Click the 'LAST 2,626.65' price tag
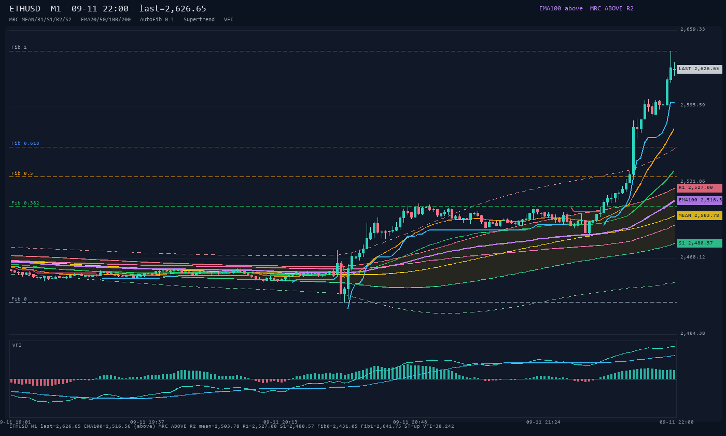The width and height of the screenshot is (726, 436). tap(700, 69)
